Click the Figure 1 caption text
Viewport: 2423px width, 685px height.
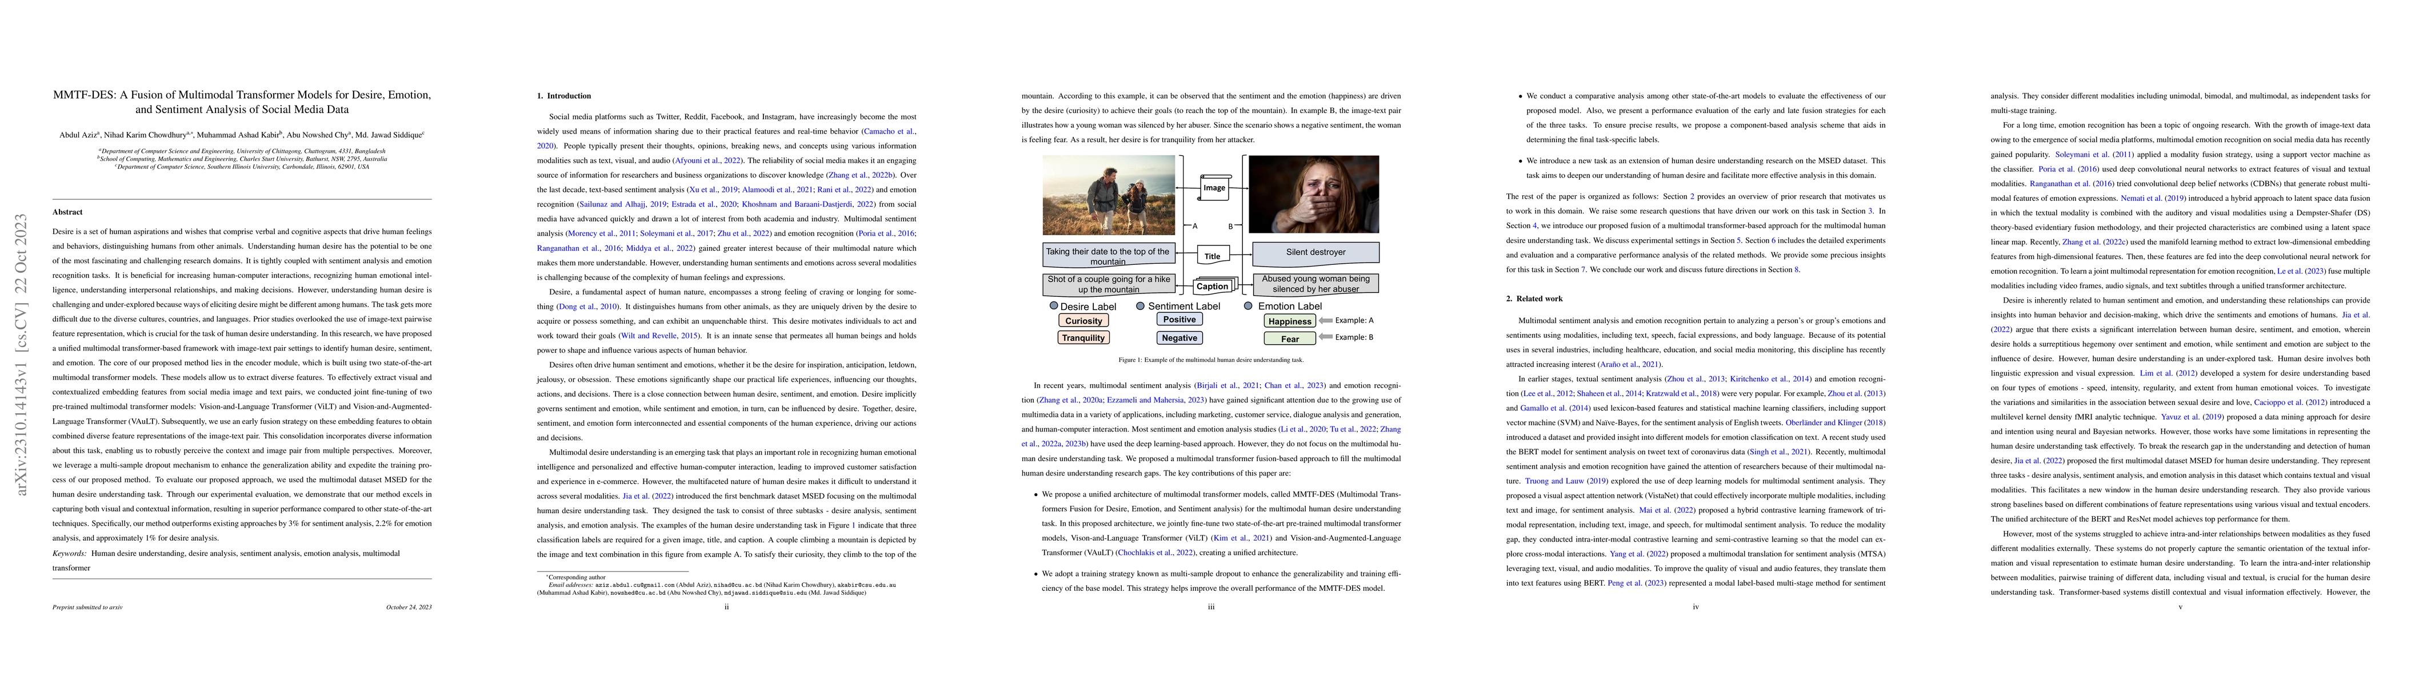tap(1210, 360)
